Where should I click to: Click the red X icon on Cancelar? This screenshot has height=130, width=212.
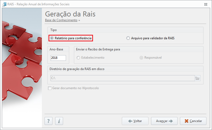pyautogui.click(x=187, y=121)
